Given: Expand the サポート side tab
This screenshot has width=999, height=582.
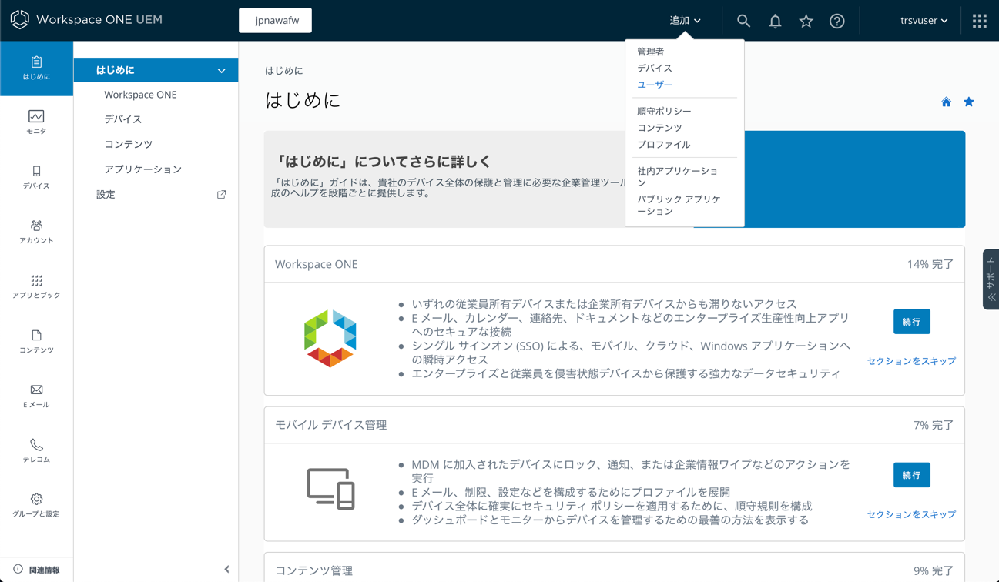Looking at the screenshot, I should [991, 279].
